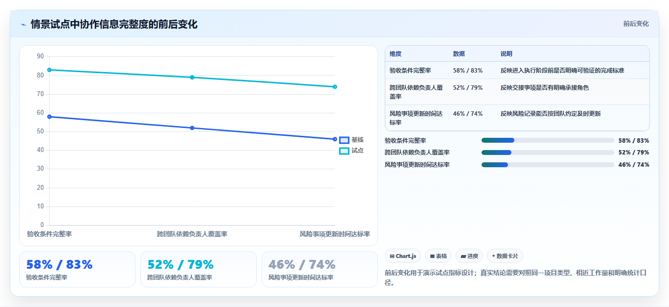Click the 前后变化 badge in header
Image resolution: width=669 pixels, height=307 pixels.
636,24
